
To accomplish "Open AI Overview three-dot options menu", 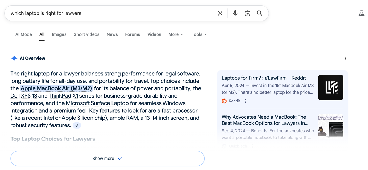I will (345, 59).
